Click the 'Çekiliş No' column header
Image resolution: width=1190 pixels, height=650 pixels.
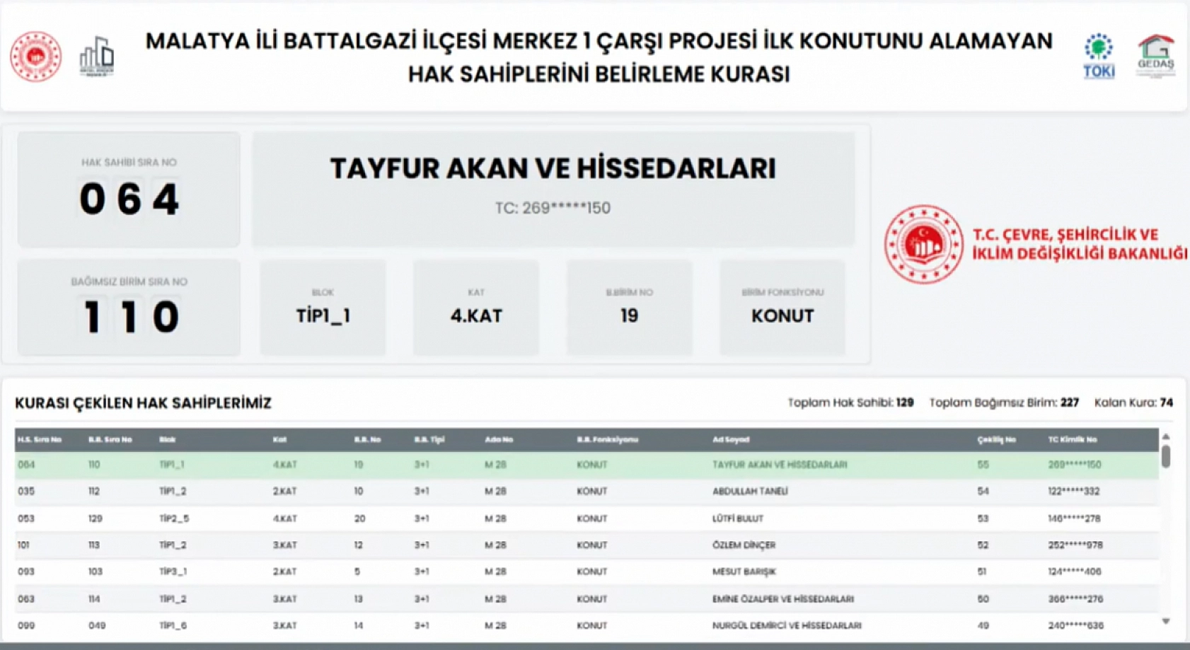click(x=996, y=439)
